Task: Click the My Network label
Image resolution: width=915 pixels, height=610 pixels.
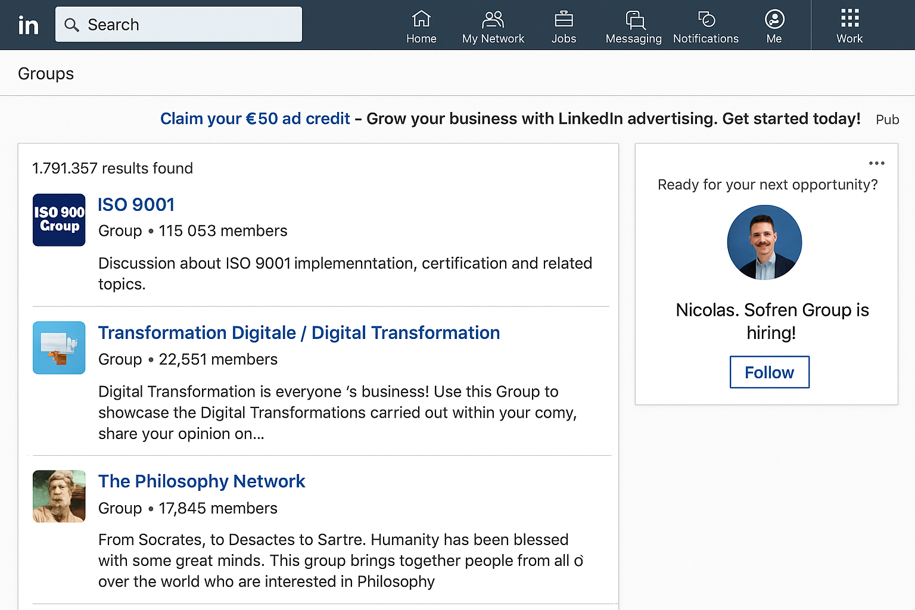Action: pos(493,39)
